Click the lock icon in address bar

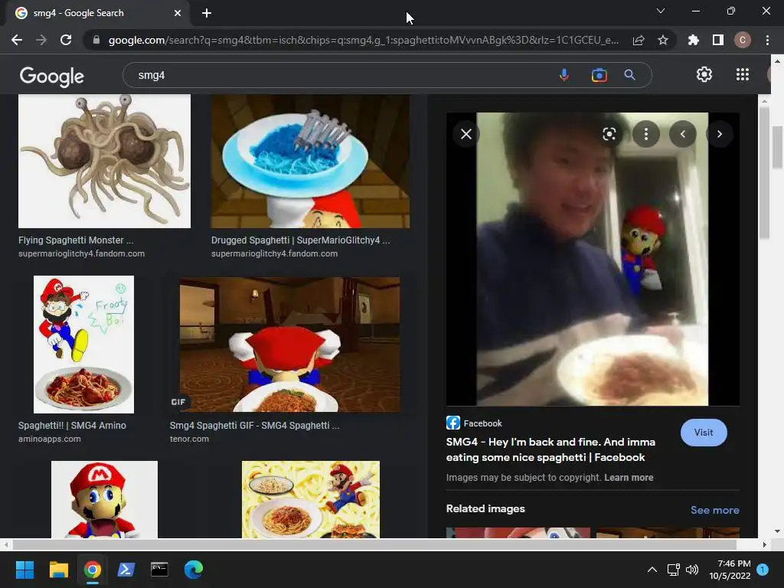pos(96,40)
